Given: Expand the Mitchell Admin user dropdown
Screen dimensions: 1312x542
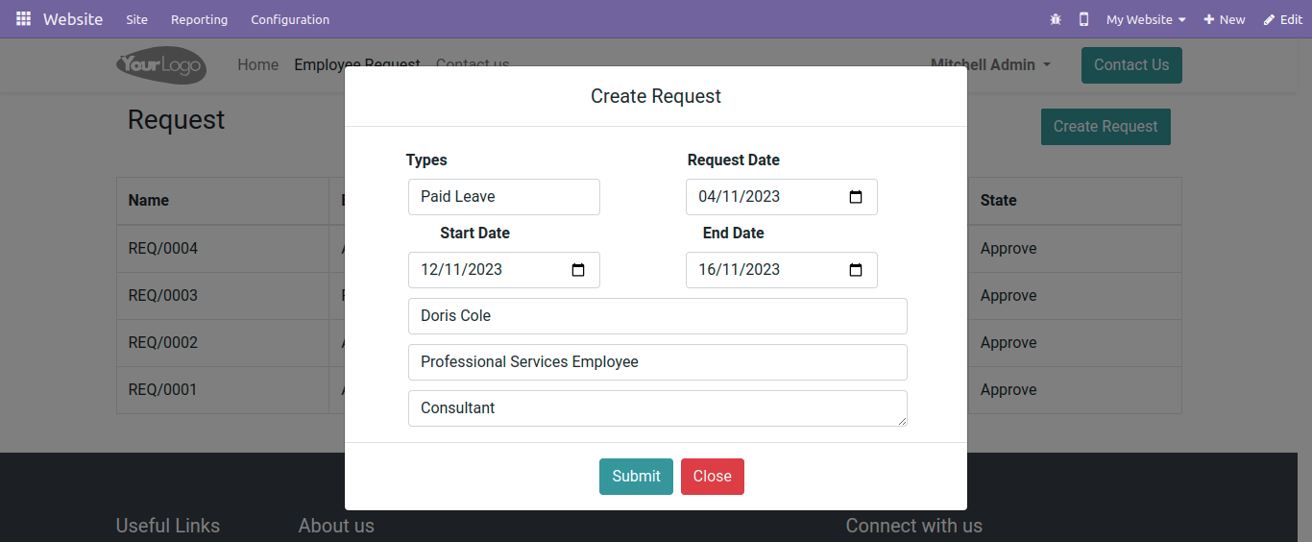Looking at the screenshot, I should click(x=990, y=65).
